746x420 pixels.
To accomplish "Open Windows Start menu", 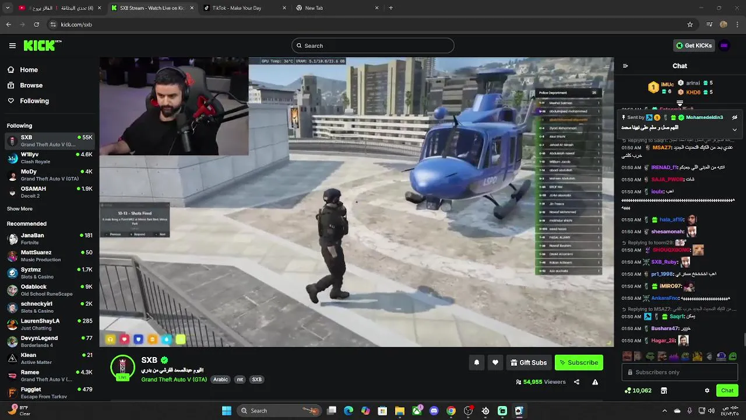I will pyautogui.click(x=227, y=411).
